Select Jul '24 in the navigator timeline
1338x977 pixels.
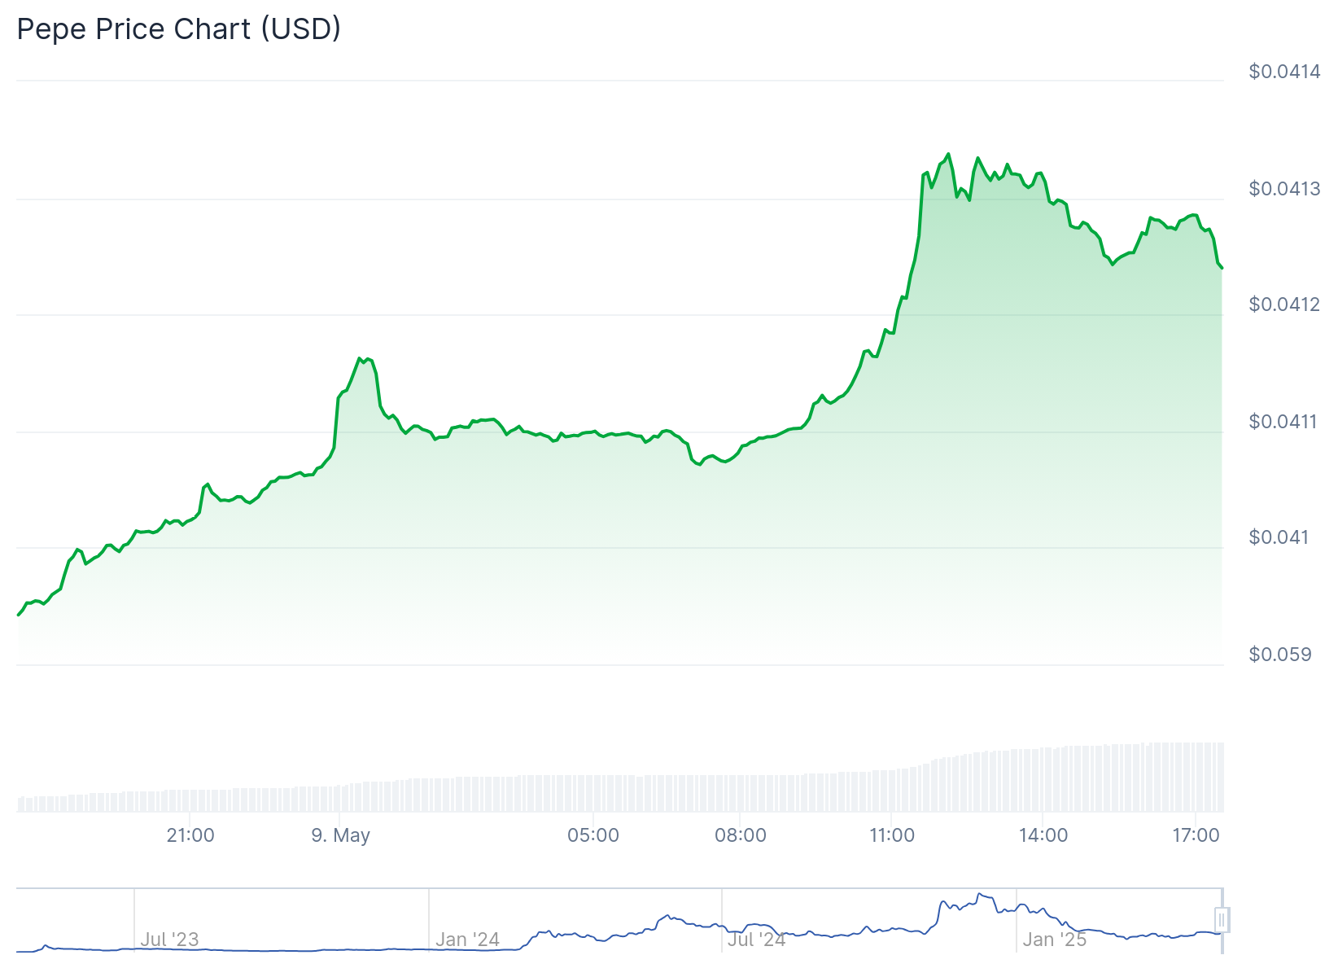point(756,940)
